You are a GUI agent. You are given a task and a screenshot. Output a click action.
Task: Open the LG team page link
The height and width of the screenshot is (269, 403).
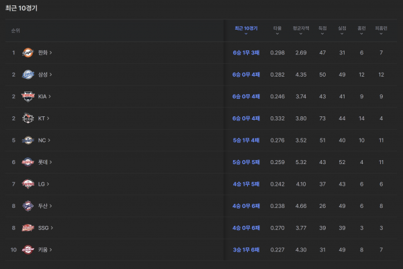tap(44, 184)
